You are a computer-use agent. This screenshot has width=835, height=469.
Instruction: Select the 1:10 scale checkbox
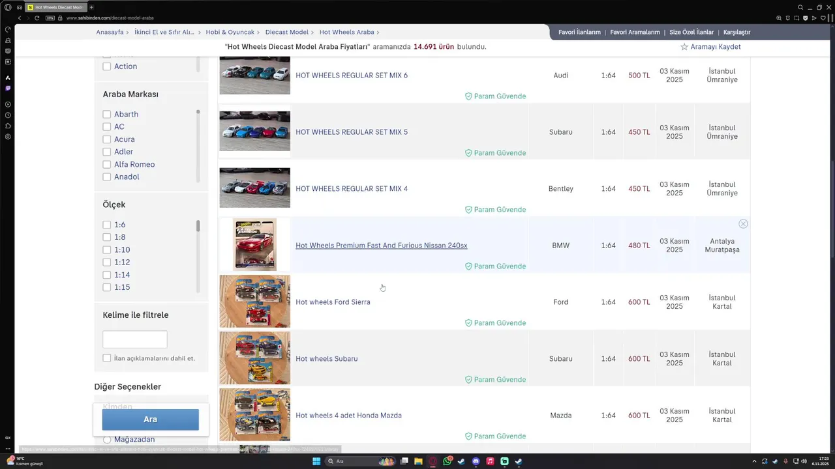coord(107,250)
